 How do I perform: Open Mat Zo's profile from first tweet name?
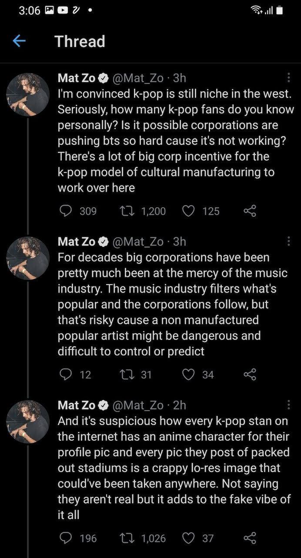tap(77, 78)
